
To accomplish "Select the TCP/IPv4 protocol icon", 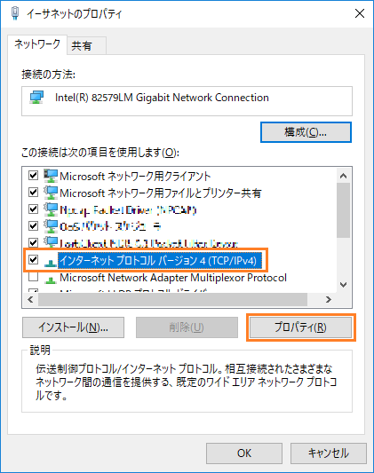I will (x=51, y=263).
